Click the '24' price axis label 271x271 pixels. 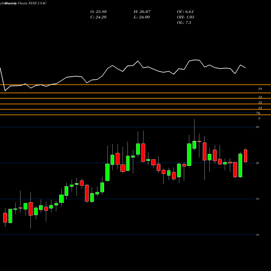[x=257, y=163]
